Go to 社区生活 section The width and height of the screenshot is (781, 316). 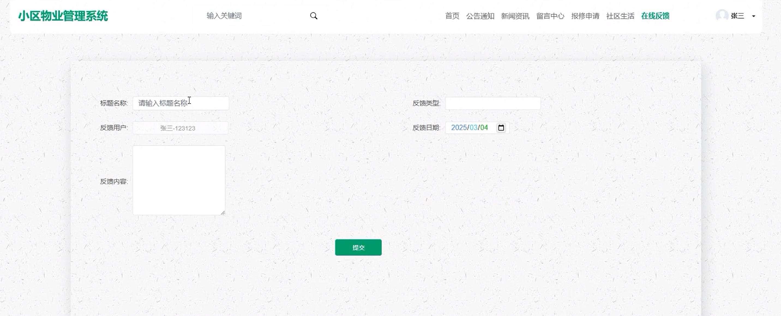point(620,16)
